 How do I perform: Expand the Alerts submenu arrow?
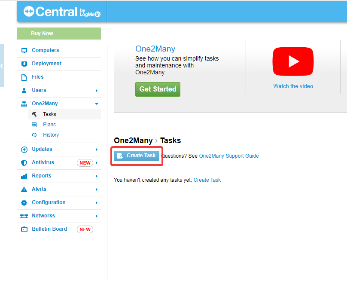[97, 189]
